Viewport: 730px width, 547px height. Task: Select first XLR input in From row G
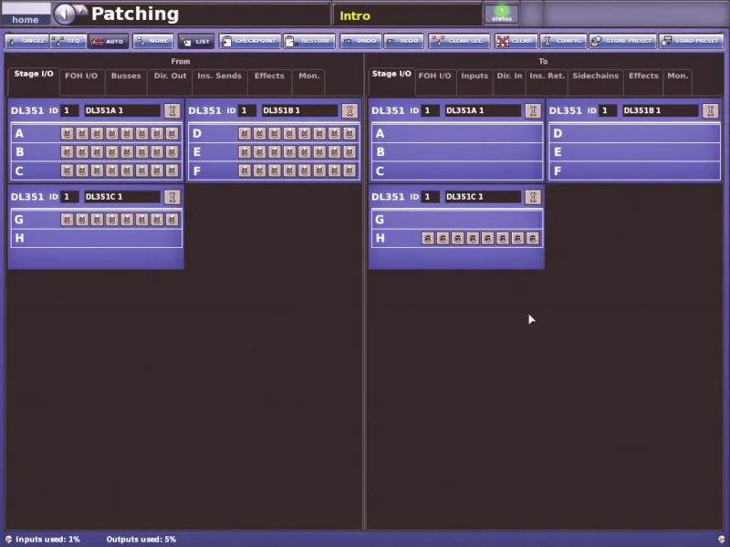67,220
